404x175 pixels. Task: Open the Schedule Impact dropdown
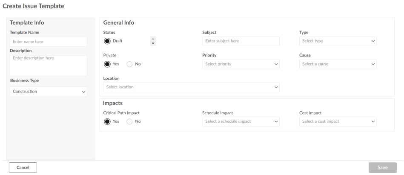(x=241, y=121)
